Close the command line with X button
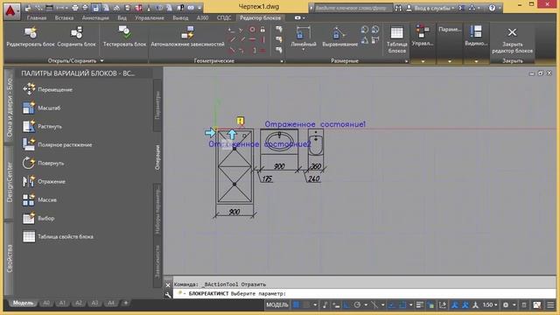 click(x=168, y=285)
